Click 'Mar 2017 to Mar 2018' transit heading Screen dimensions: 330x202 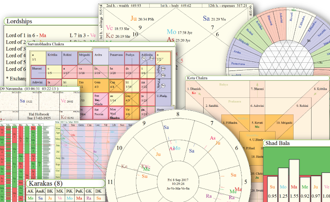pos(67,122)
